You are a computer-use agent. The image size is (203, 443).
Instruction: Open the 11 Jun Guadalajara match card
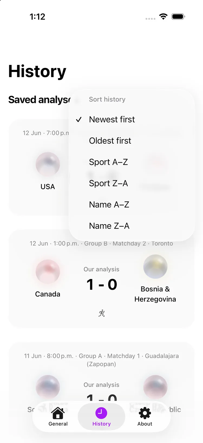(x=101, y=386)
